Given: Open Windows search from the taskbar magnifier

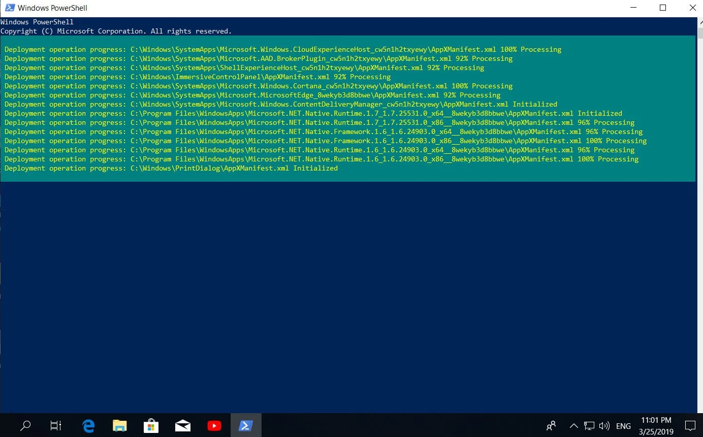Looking at the screenshot, I should coord(25,425).
